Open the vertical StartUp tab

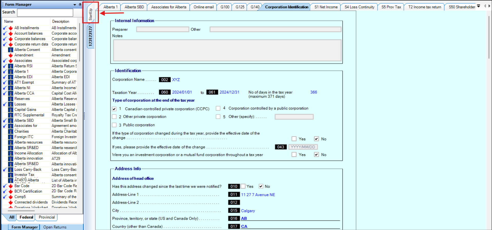[x=90, y=14]
